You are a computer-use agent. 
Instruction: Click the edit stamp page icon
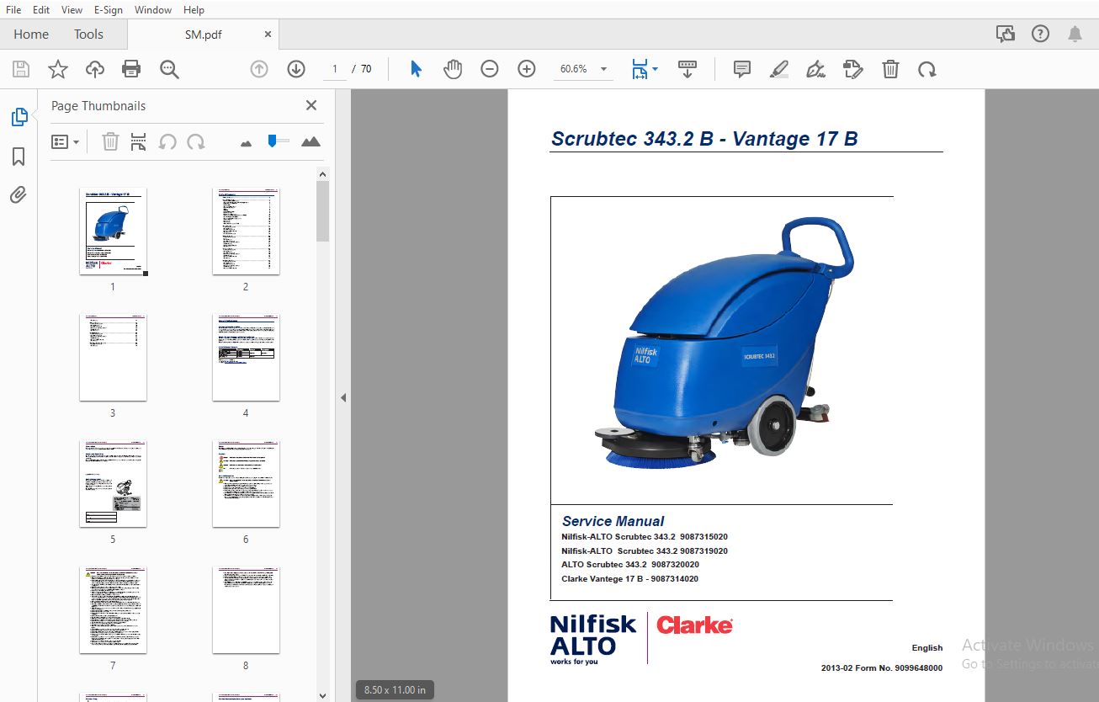(852, 69)
